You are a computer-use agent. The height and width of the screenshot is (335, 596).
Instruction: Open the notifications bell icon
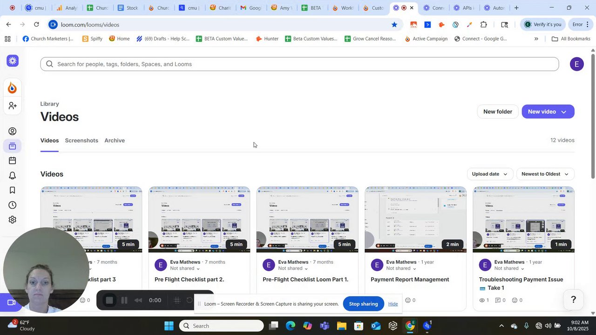(x=13, y=175)
